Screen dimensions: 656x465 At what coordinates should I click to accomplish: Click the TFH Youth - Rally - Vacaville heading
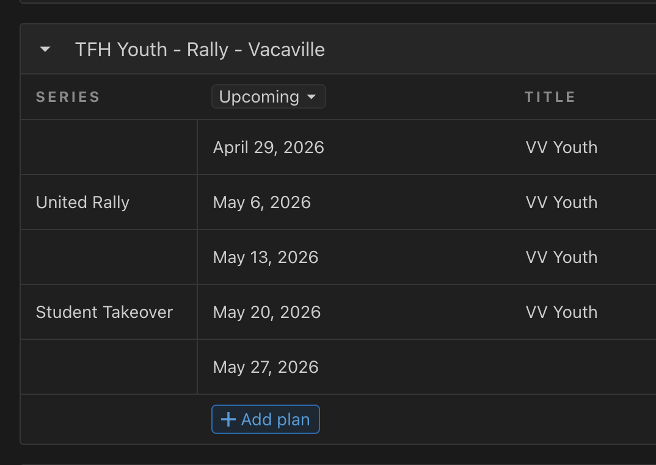point(200,49)
